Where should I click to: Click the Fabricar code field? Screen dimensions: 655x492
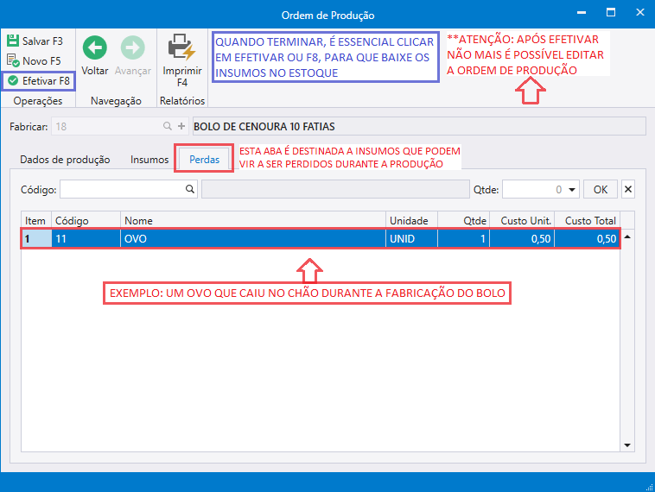pyautogui.click(x=106, y=126)
